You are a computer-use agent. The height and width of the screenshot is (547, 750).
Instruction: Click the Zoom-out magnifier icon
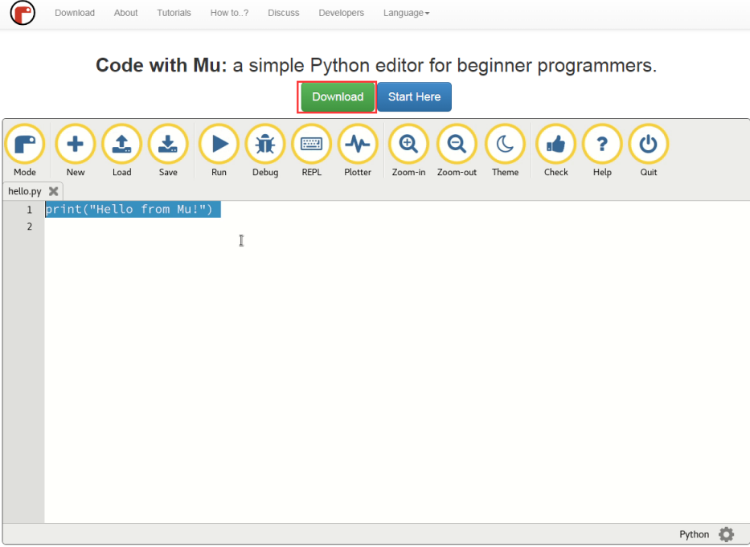[x=457, y=144]
